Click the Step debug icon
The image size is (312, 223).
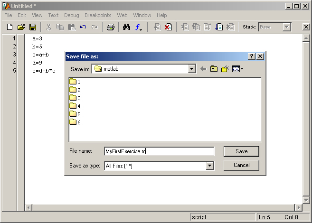(x=185, y=27)
